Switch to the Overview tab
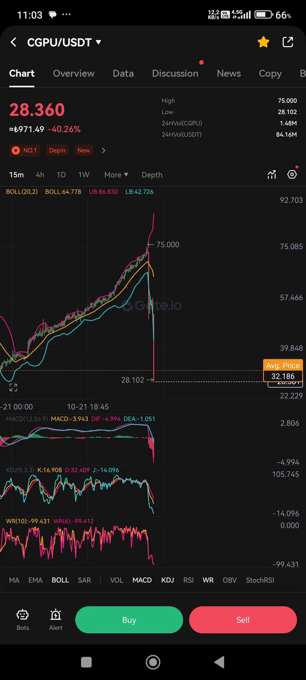 [x=74, y=73]
